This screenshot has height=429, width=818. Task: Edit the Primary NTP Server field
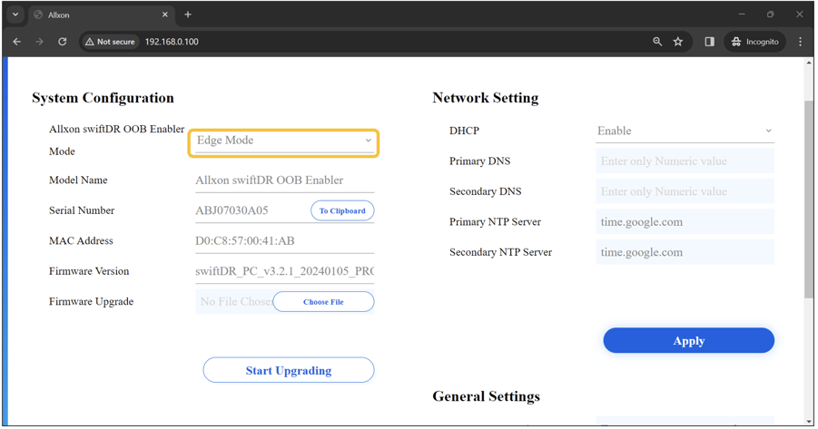[x=685, y=222]
